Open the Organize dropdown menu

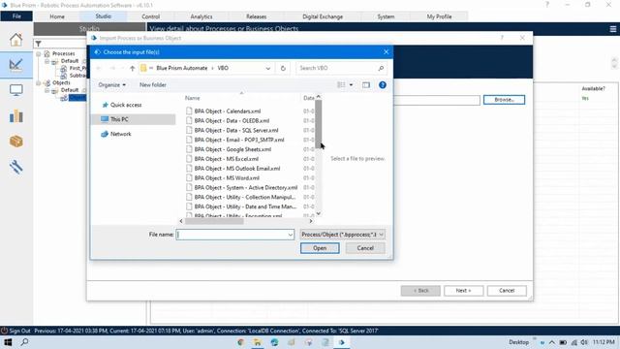(112, 85)
